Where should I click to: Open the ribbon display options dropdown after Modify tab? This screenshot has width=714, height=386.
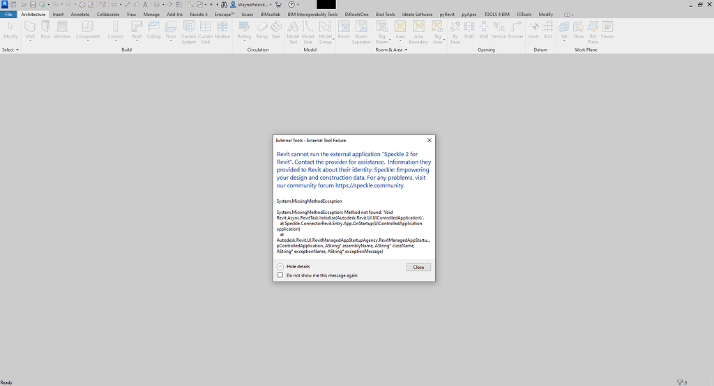569,15
